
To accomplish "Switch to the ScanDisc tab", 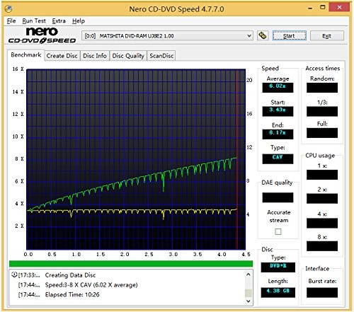I will click(x=161, y=56).
